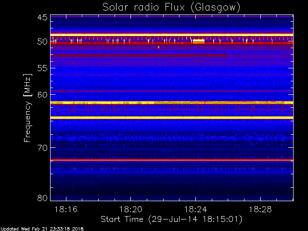Click the 80 frequency tick label

pyautogui.click(x=42, y=198)
